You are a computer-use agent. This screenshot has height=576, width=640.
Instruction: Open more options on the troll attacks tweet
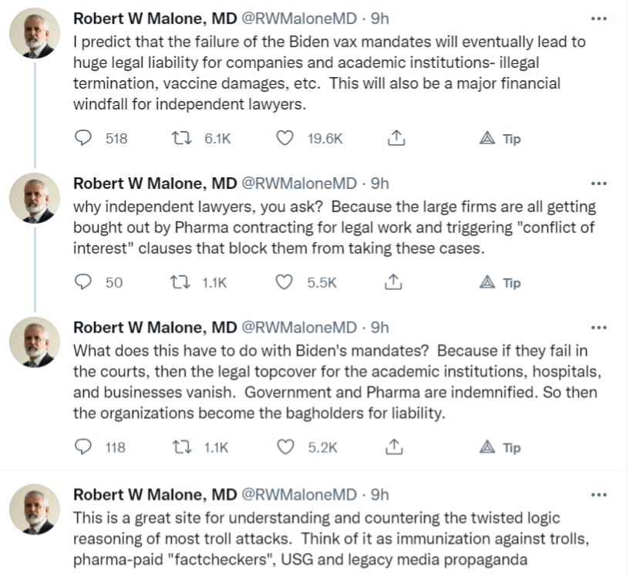[x=598, y=494]
